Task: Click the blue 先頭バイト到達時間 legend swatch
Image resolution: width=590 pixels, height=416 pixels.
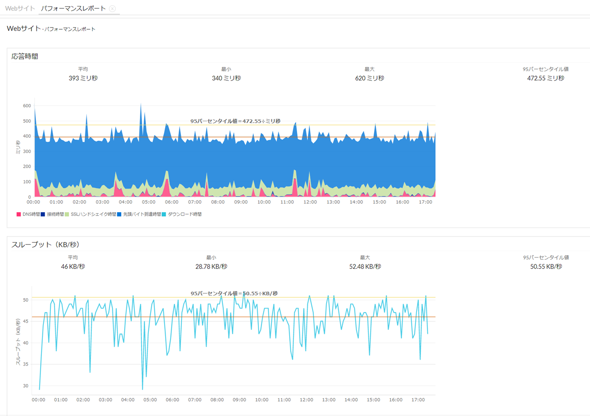Action: click(119, 215)
